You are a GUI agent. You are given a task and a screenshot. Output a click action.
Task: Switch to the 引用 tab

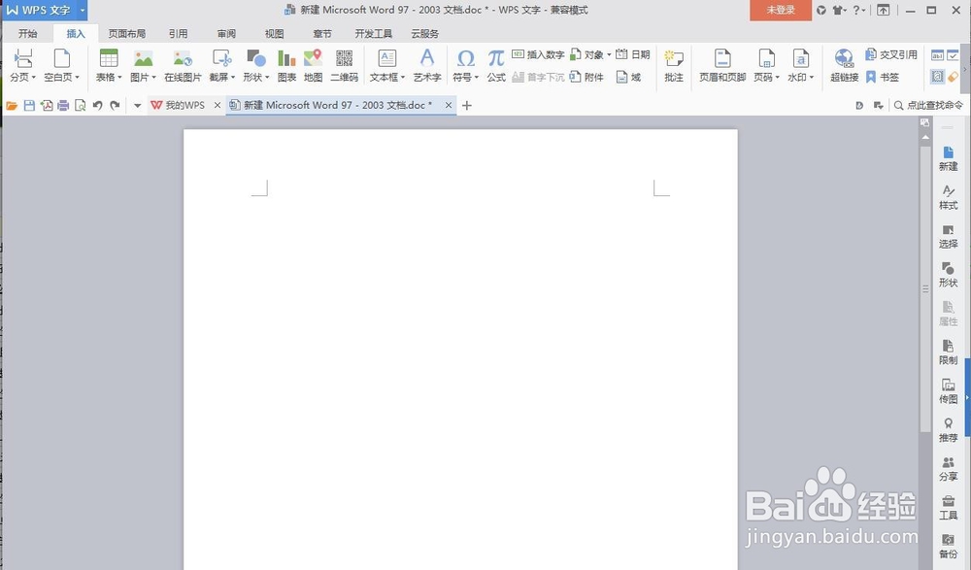pyautogui.click(x=178, y=33)
